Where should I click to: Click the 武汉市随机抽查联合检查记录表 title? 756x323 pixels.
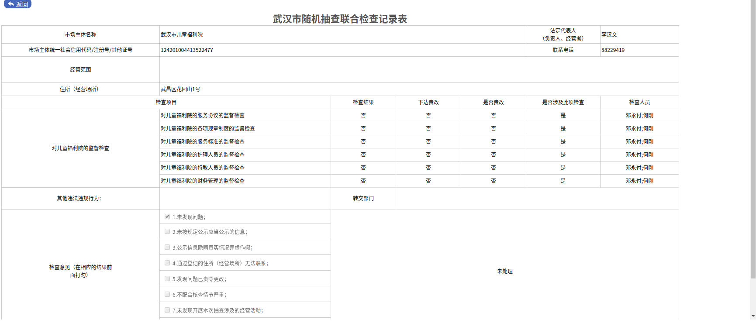340,19
